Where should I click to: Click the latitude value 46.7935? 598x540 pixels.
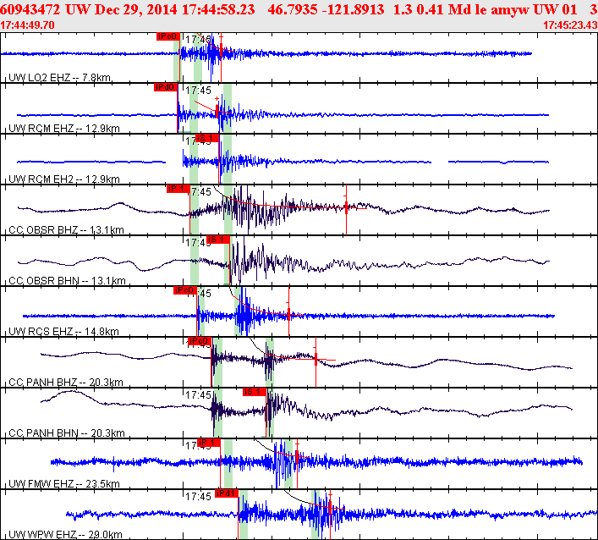point(293,9)
